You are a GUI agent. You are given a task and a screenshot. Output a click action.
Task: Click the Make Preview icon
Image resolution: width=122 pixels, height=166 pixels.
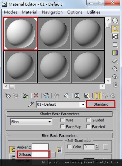point(115,61)
